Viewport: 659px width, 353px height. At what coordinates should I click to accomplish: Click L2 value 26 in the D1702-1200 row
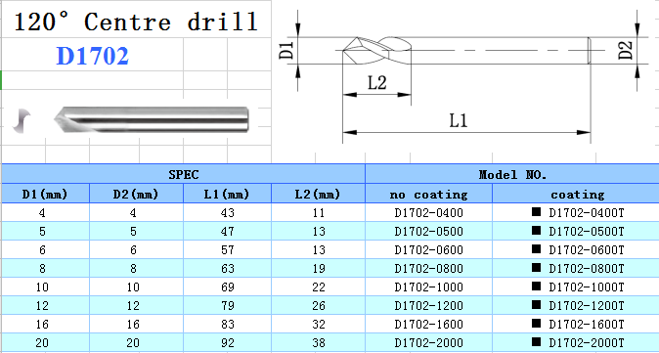pos(319,305)
